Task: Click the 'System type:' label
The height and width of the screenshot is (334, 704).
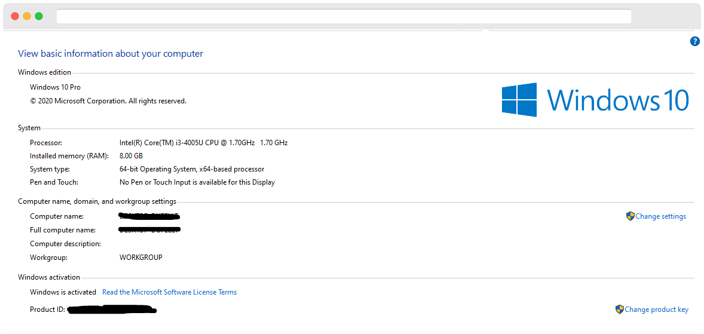Action: [x=50, y=169]
